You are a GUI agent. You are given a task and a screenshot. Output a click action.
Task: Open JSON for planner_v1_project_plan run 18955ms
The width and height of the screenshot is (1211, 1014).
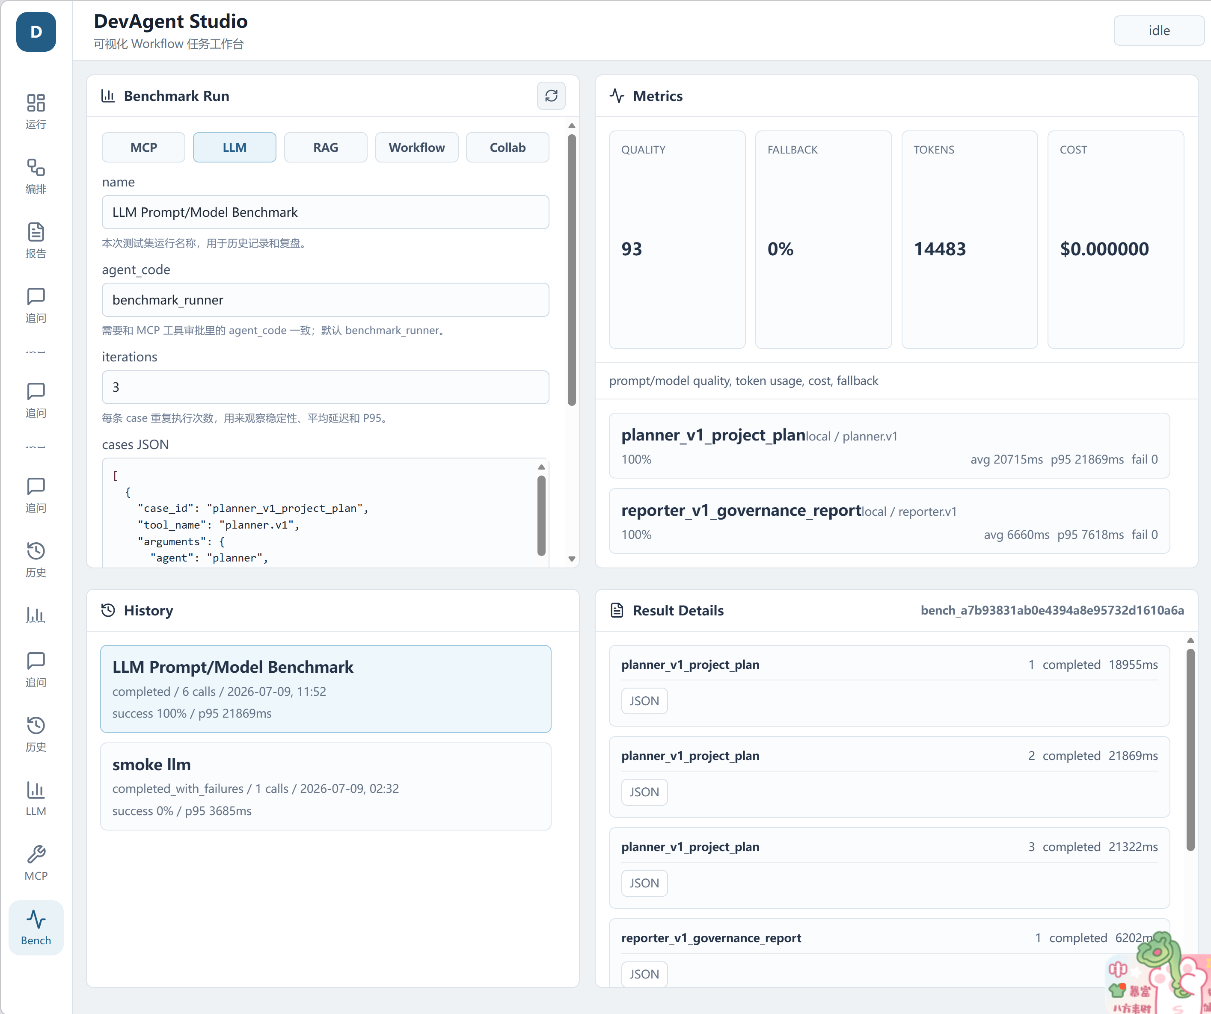click(644, 701)
